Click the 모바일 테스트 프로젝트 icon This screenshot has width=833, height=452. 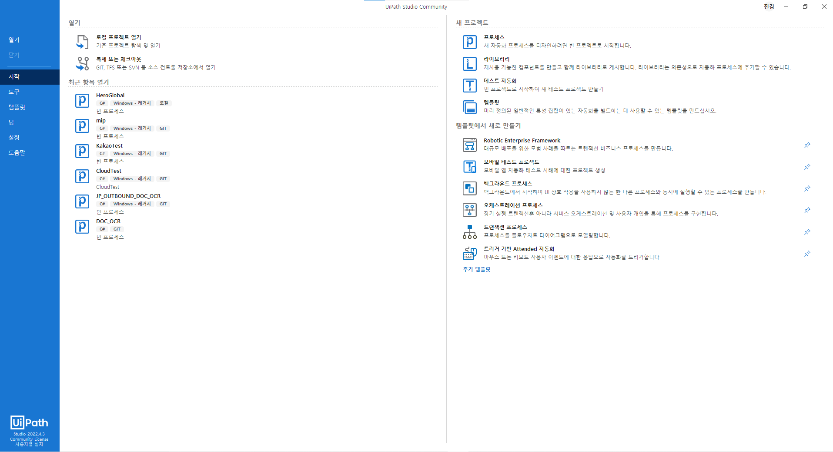(x=470, y=167)
